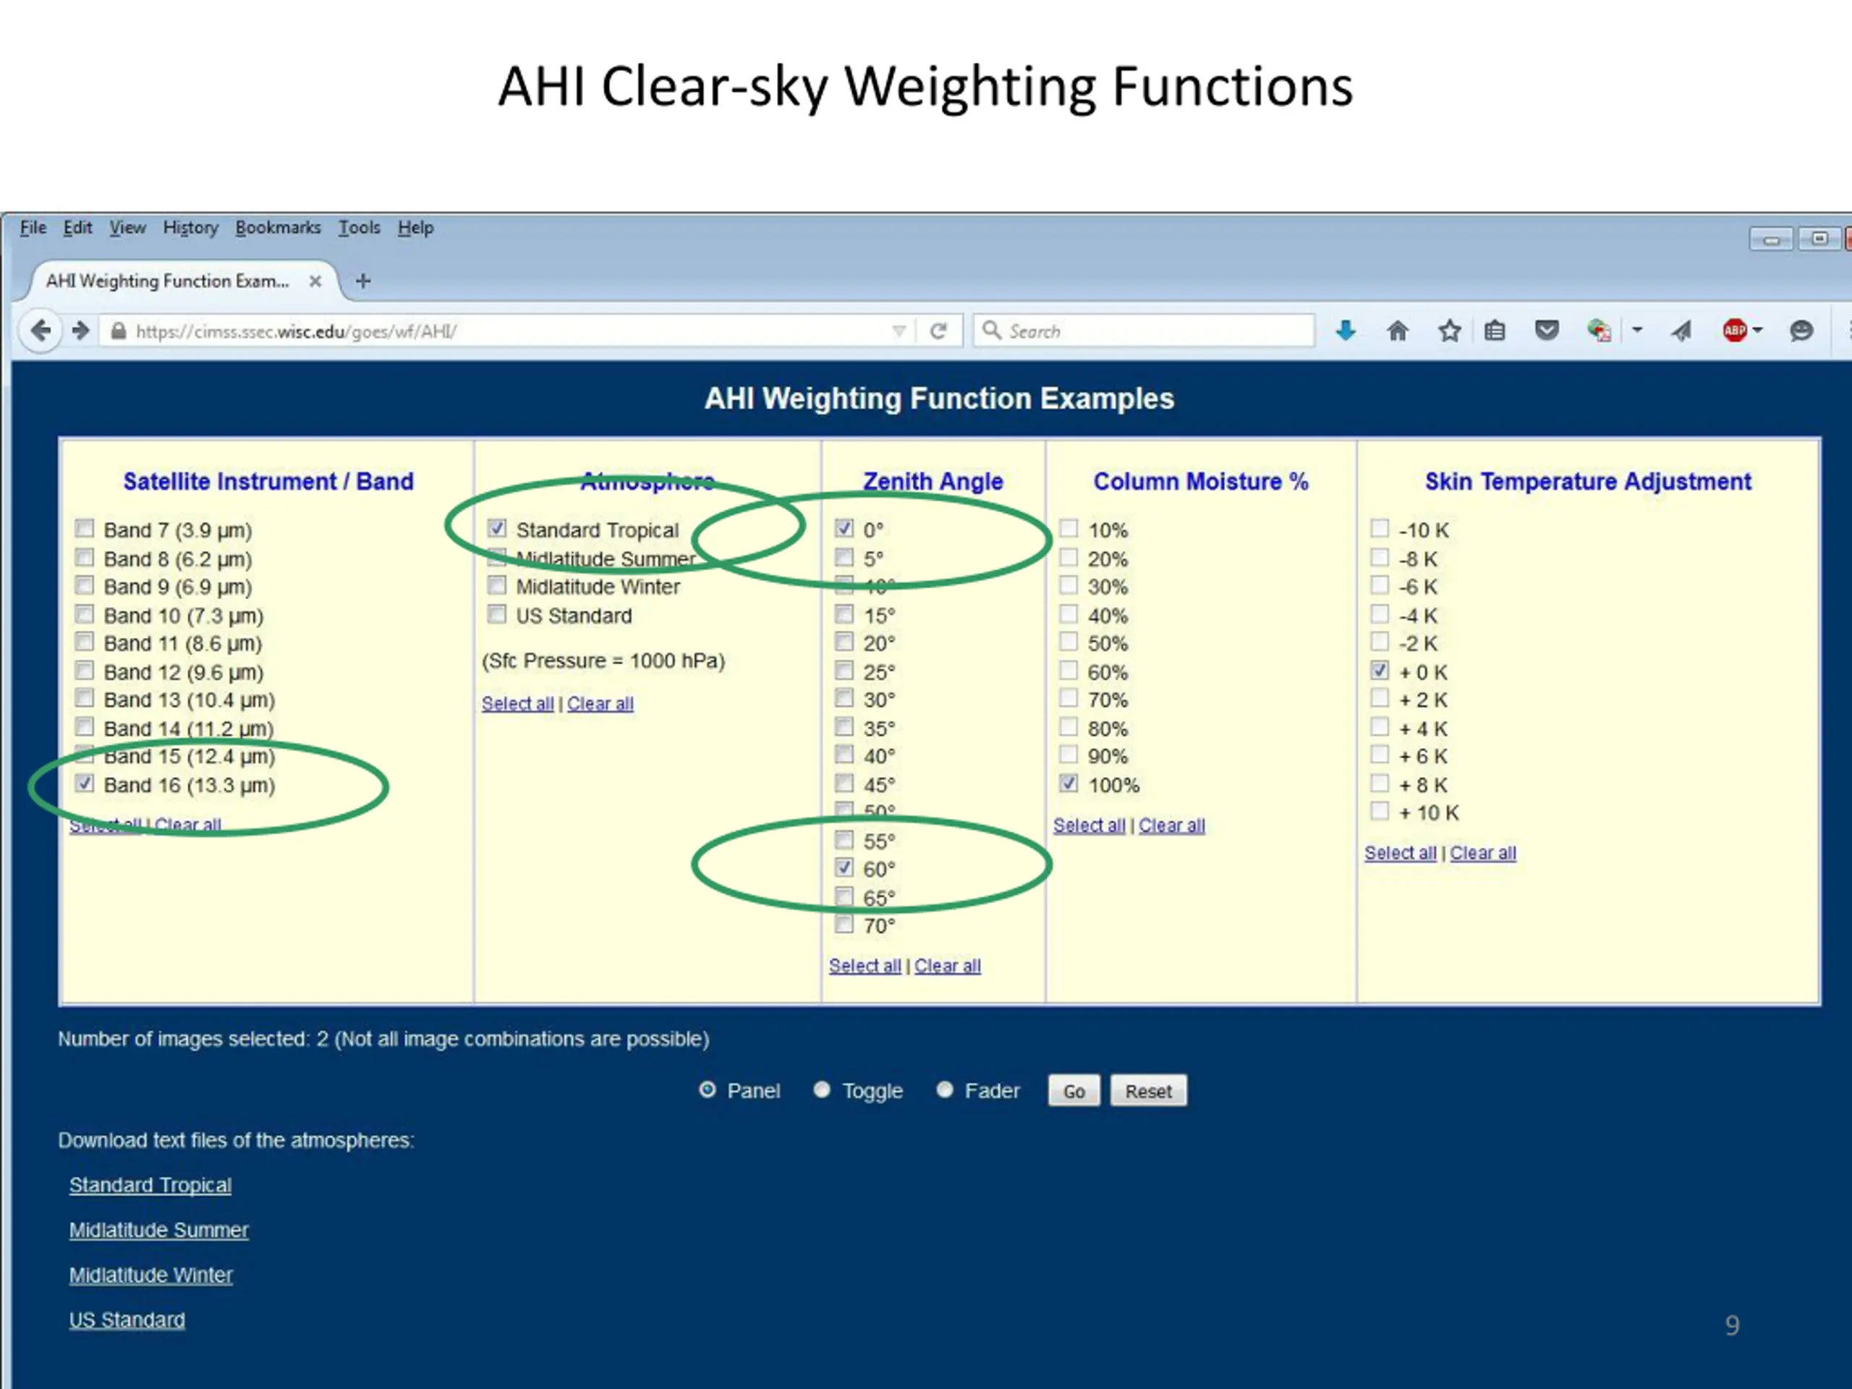Download the Midlatitude Summer text file

pyautogui.click(x=159, y=1230)
